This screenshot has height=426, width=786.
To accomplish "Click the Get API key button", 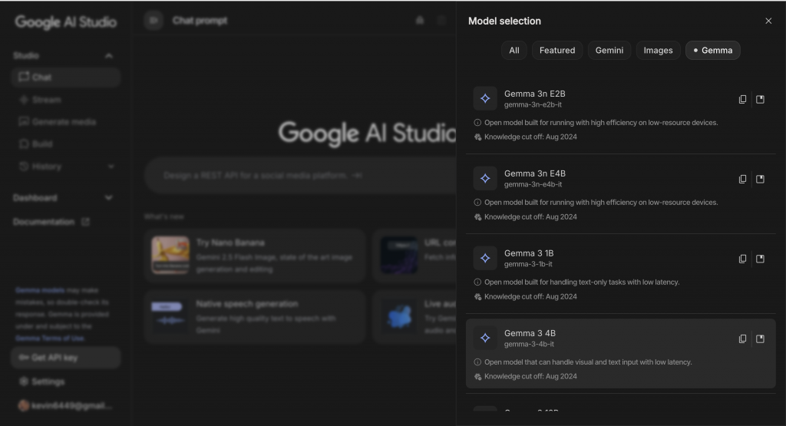I will [66, 358].
